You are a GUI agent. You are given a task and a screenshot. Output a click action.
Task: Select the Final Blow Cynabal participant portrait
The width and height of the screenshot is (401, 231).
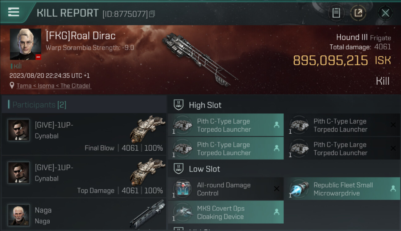coord(19,130)
